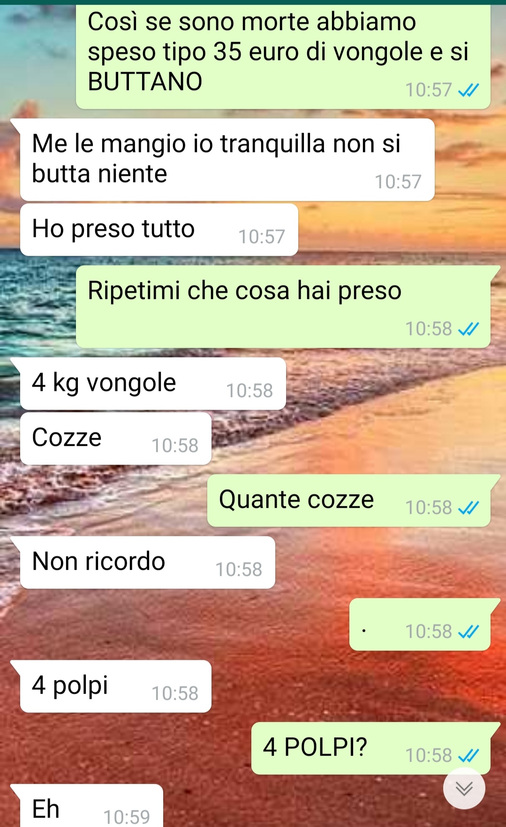The width and height of the screenshot is (506, 827).
Task: Tap read ticks on '4 POLPI?' message
Action: [468, 755]
